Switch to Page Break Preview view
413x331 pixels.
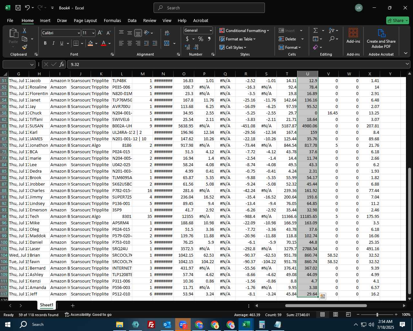tap(348, 315)
